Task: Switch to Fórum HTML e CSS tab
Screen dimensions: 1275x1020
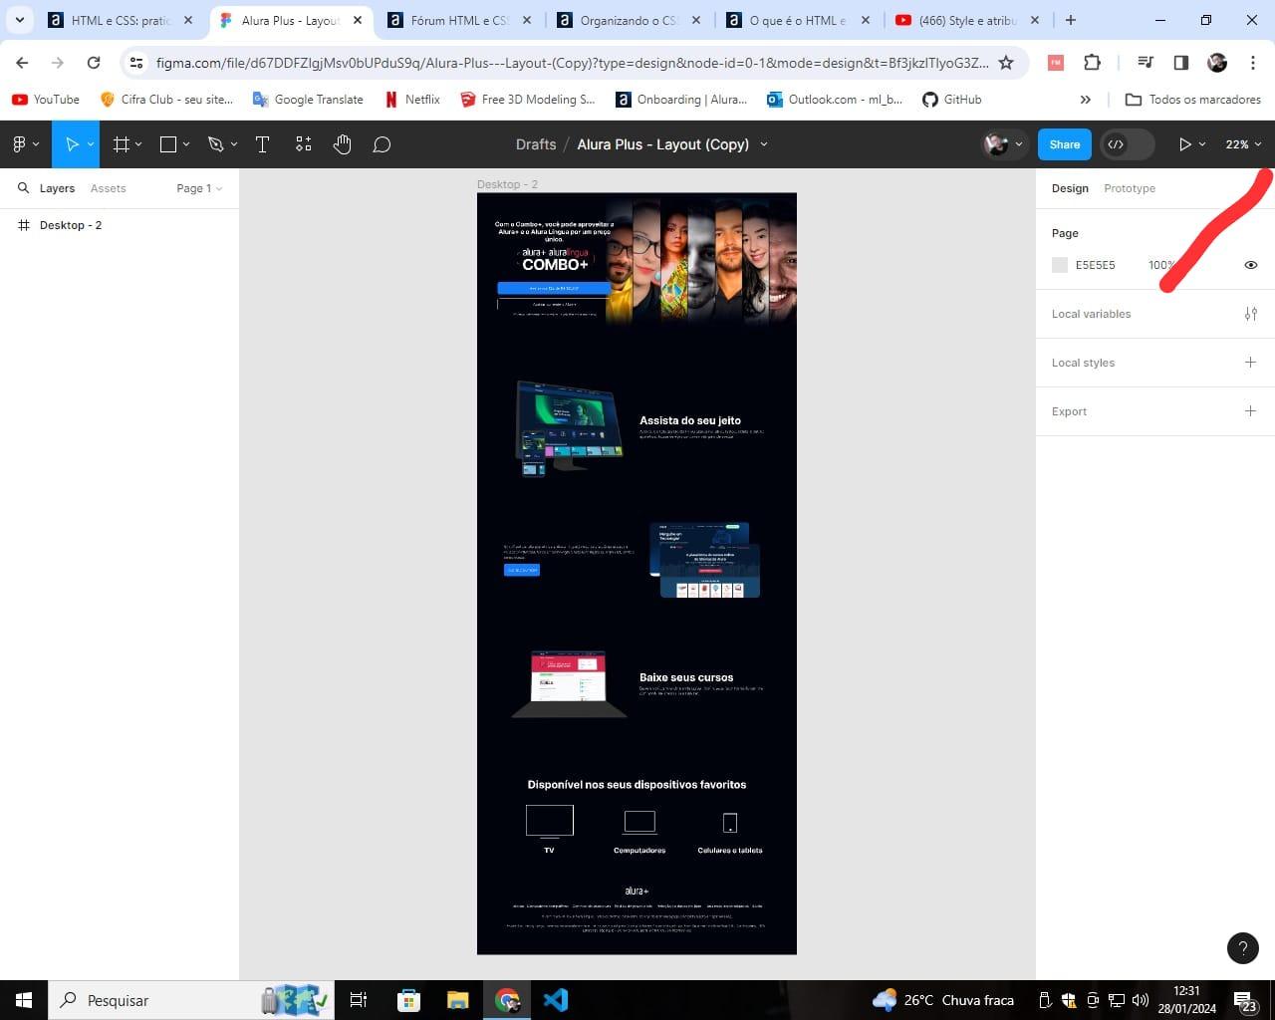Action: [x=459, y=20]
